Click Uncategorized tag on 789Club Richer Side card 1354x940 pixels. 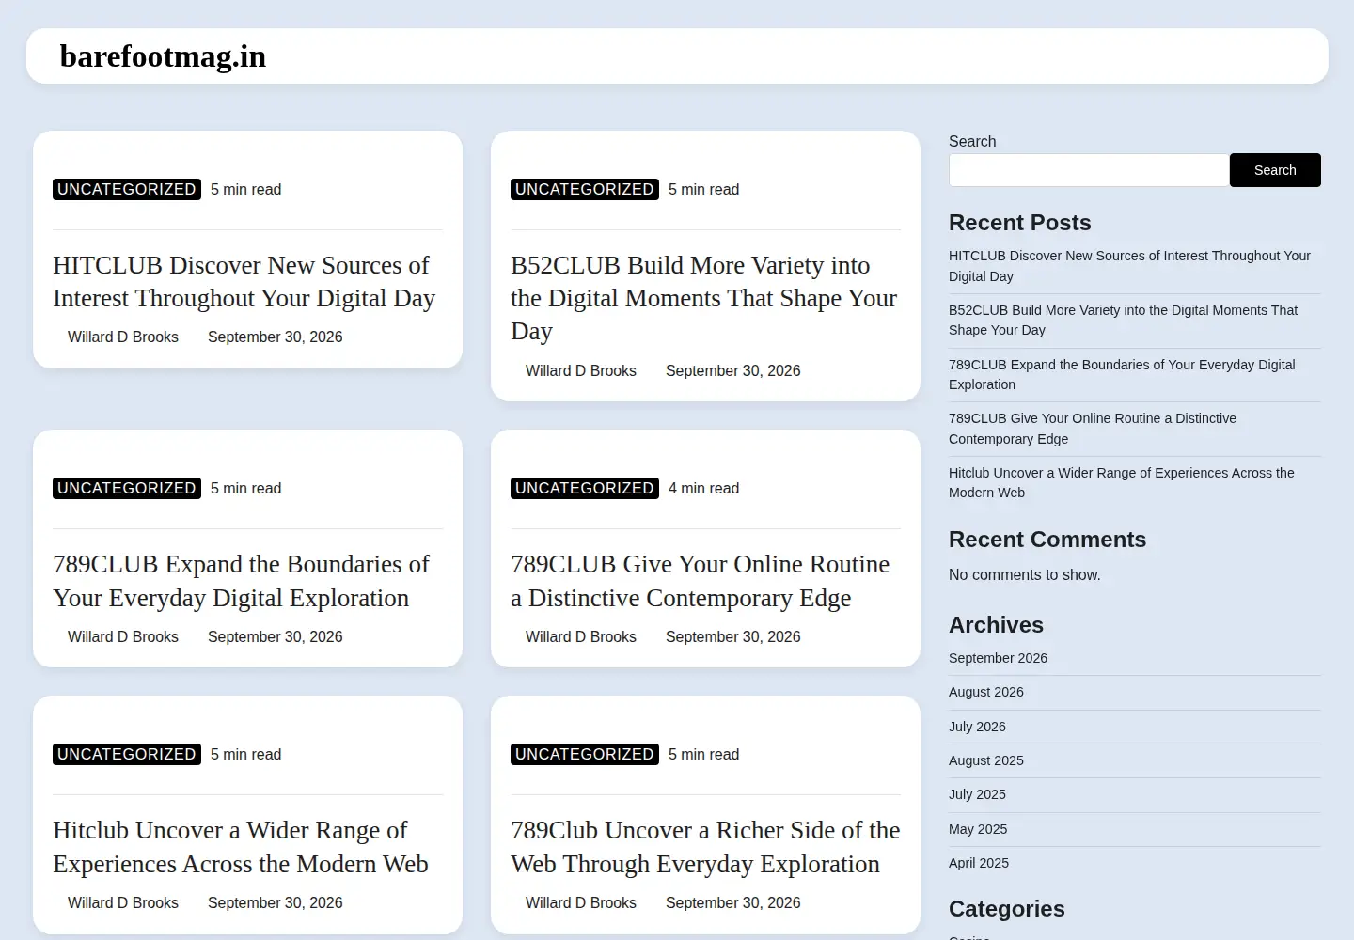(x=585, y=754)
